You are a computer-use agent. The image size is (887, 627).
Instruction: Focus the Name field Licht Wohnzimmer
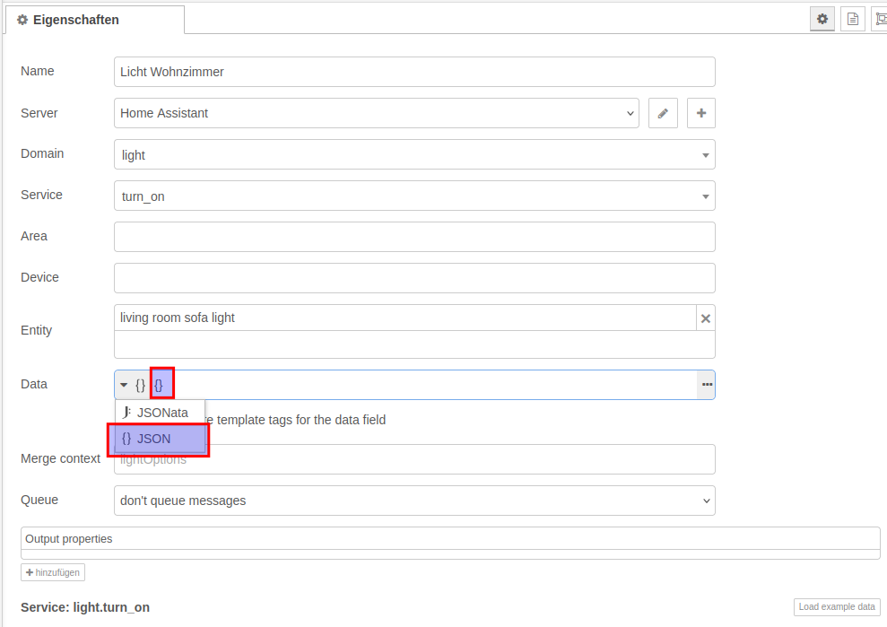coord(413,73)
